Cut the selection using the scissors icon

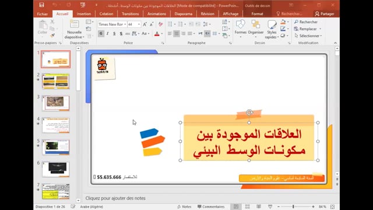[x=52, y=22]
